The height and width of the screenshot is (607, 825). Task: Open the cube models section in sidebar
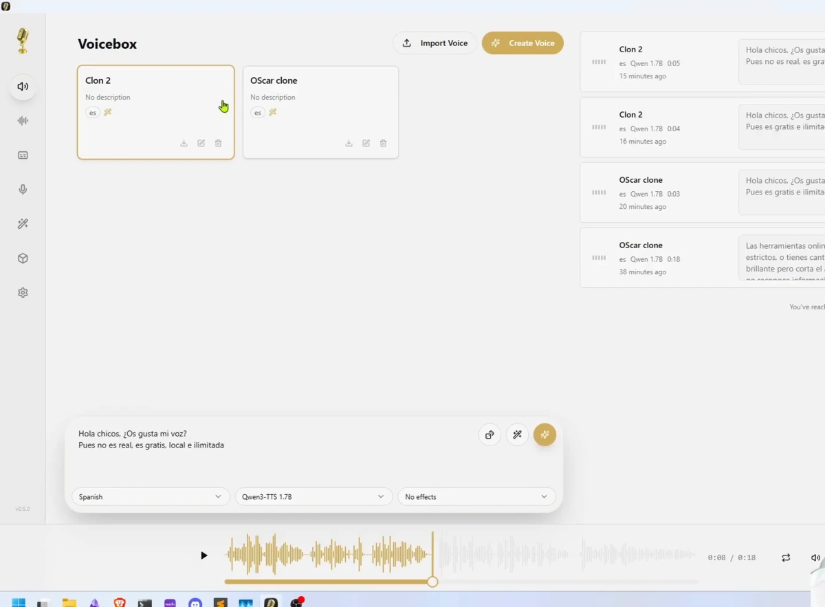(23, 258)
